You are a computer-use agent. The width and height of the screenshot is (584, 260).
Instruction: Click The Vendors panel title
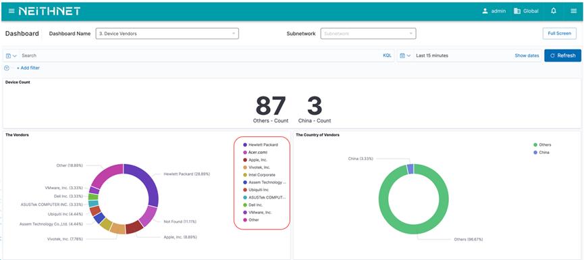(x=17, y=135)
